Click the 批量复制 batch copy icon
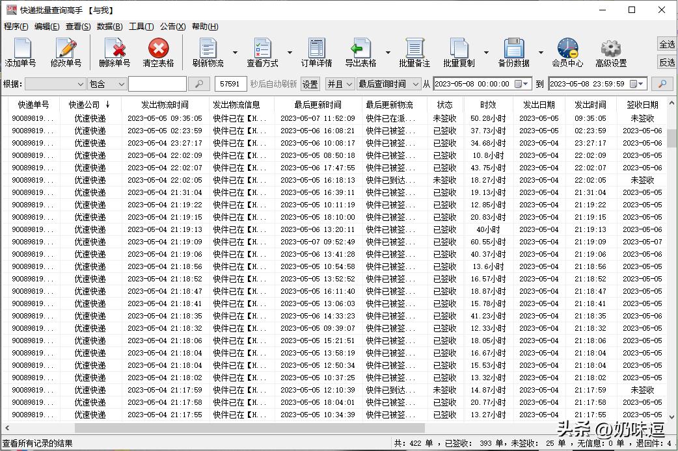This screenshot has height=451, width=678. pos(460,52)
